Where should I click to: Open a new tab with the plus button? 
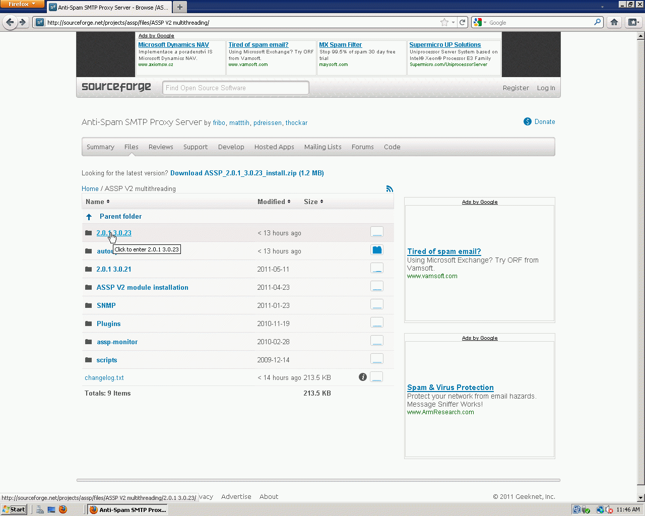click(x=180, y=7)
